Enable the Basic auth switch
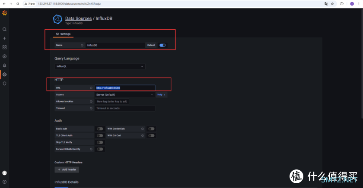Screen dimensions: 363x188 click(x=100, y=128)
